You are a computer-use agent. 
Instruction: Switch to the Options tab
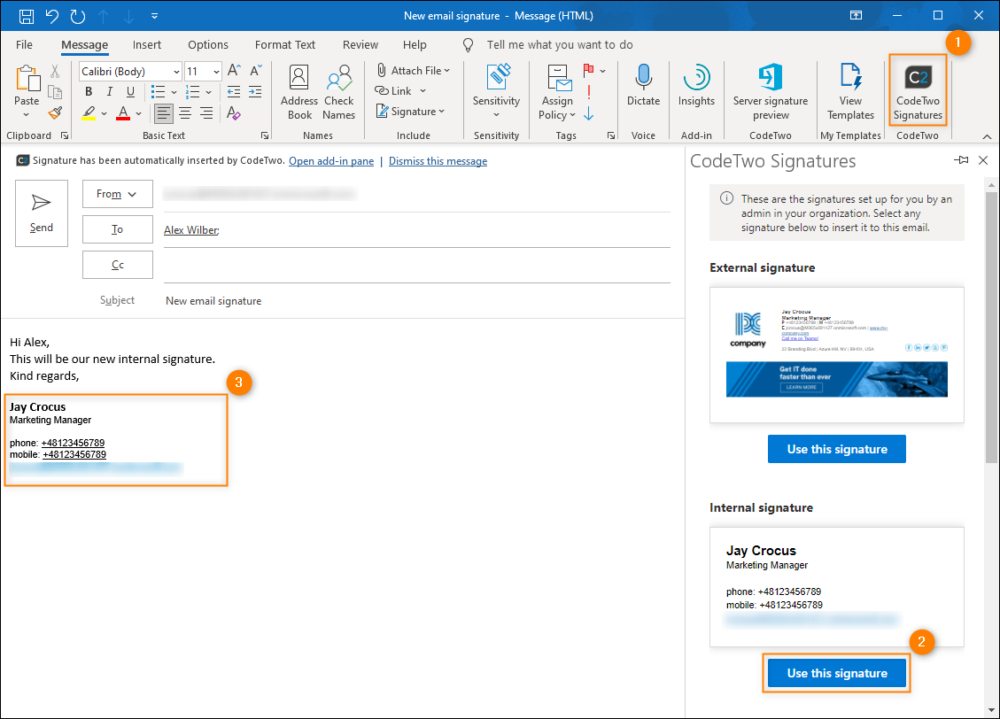click(208, 44)
